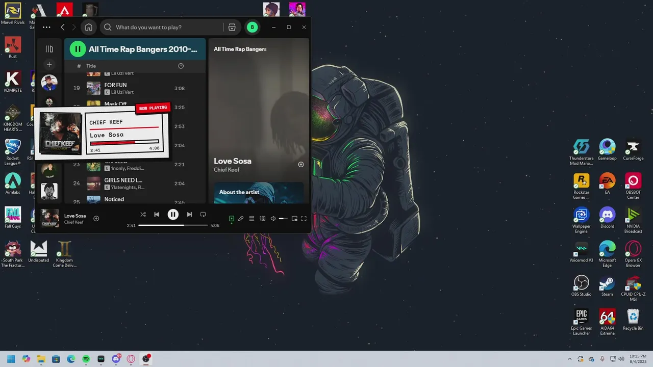Open the About the artist card
The height and width of the screenshot is (367, 653).
[259, 193]
